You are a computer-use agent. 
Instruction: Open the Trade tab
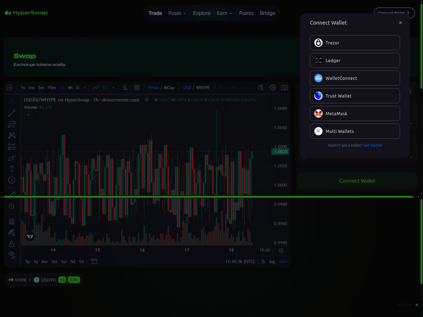point(155,13)
